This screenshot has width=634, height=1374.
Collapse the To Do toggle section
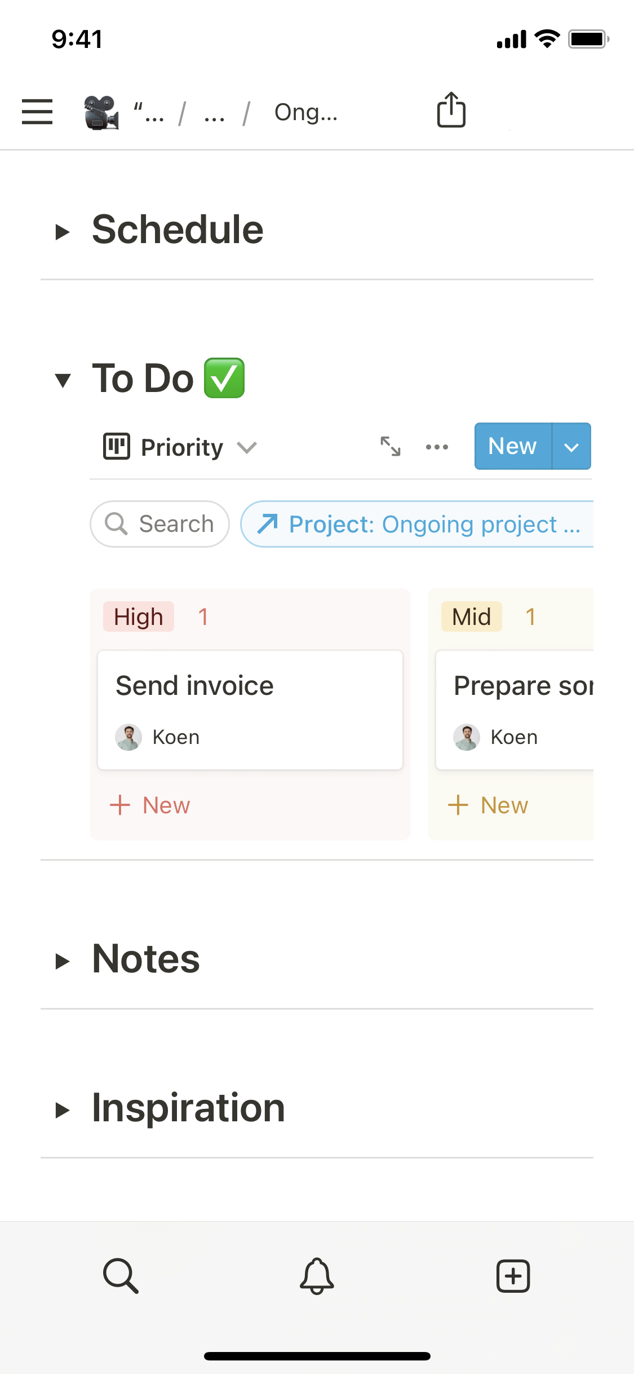(x=63, y=380)
